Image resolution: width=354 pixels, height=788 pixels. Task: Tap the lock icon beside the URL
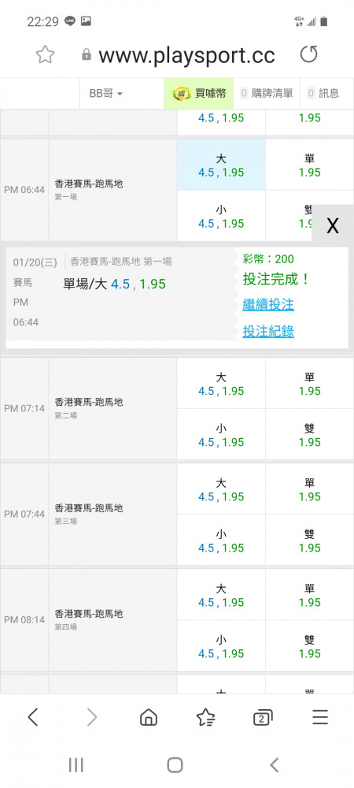[87, 55]
